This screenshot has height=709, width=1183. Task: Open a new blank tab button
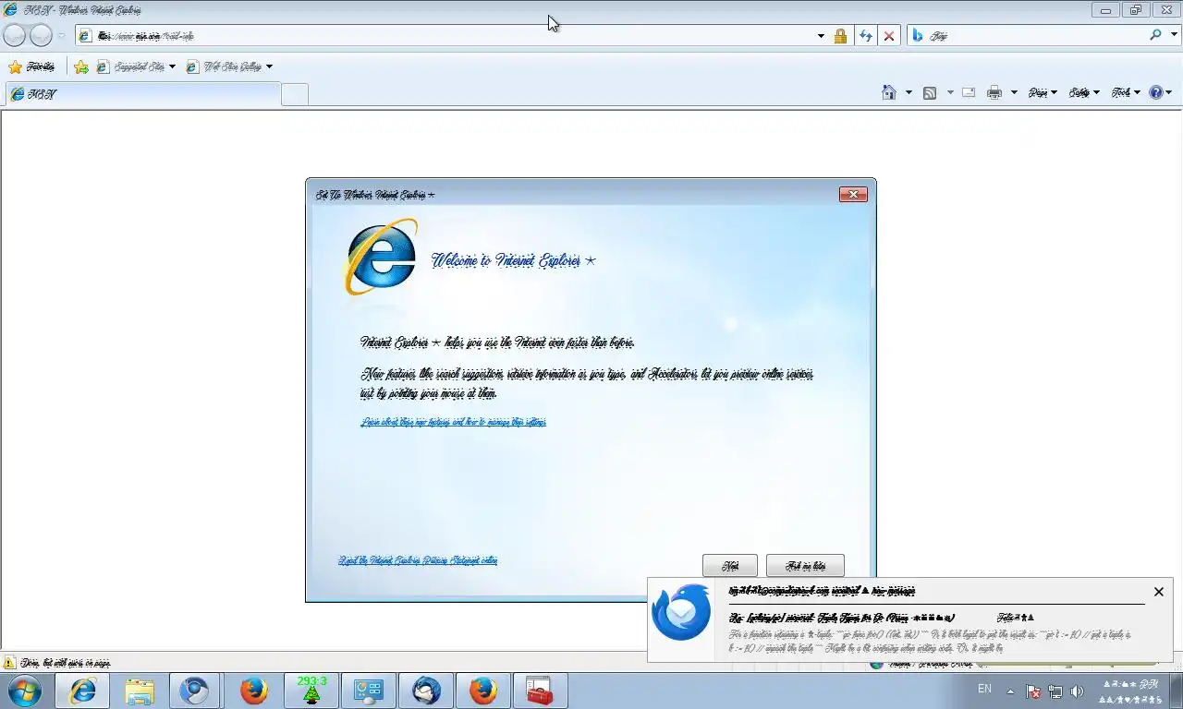(x=294, y=94)
